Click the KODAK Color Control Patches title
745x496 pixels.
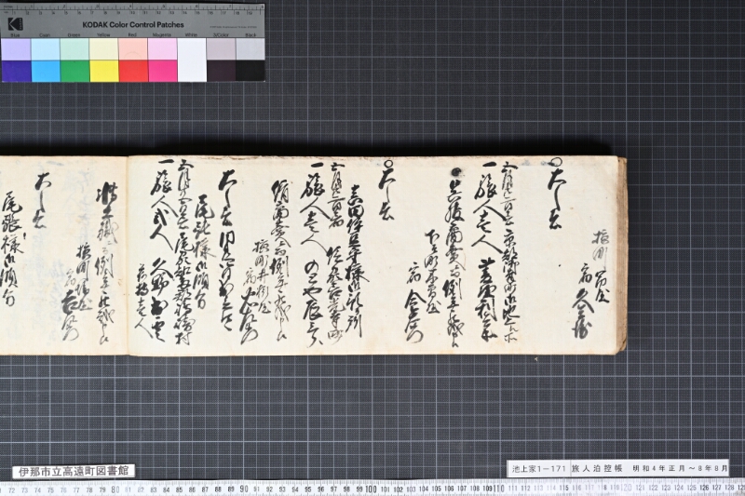(133, 25)
